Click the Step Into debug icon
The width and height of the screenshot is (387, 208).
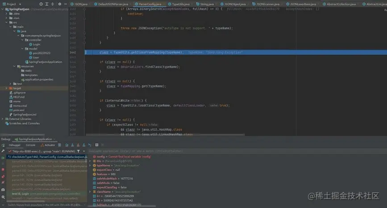click(x=72, y=145)
